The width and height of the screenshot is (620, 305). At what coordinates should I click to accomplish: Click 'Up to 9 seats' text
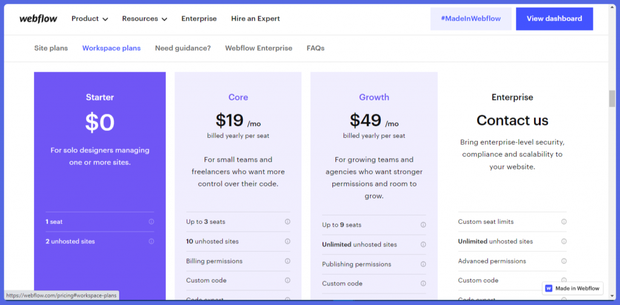(x=341, y=225)
